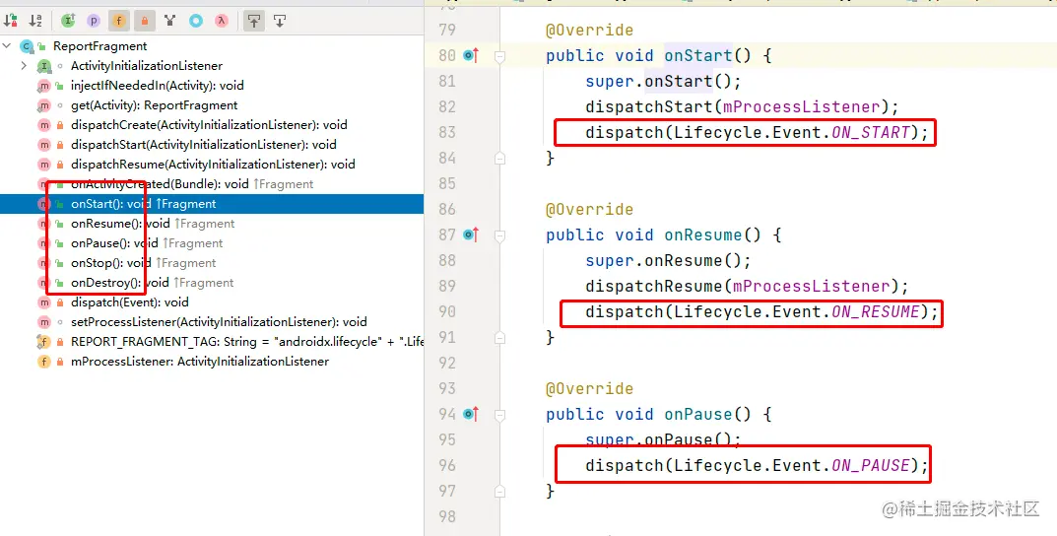Click fold end marker at line 91
This screenshot has height=536, width=1057.
(x=499, y=337)
